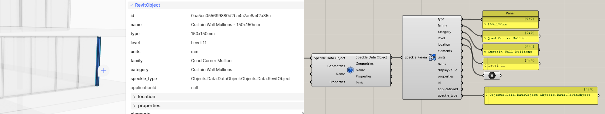This screenshot has height=114, width=605.
Task: Click the id output on Speckle Param
Action: click(x=439, y=83)
